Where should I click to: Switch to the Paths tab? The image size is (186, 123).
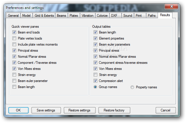(x=152, y=16)
